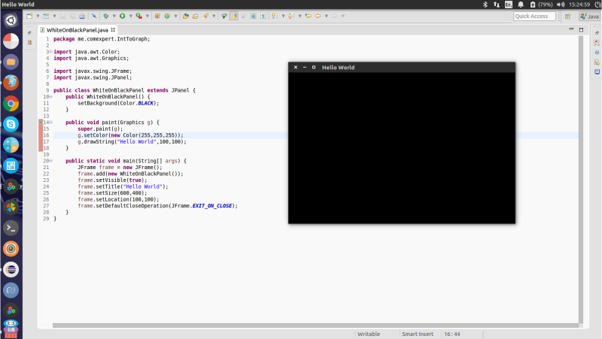Open the Package Explorer icon in left trim
Screen dimensions: 602x339
29,43
